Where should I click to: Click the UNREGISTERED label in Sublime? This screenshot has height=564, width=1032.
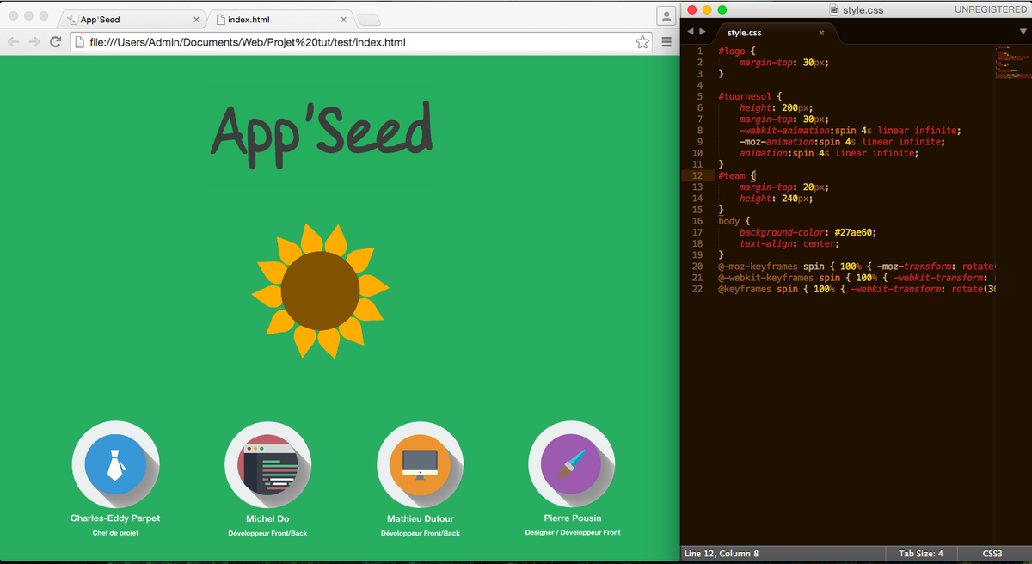coord(991,9)
